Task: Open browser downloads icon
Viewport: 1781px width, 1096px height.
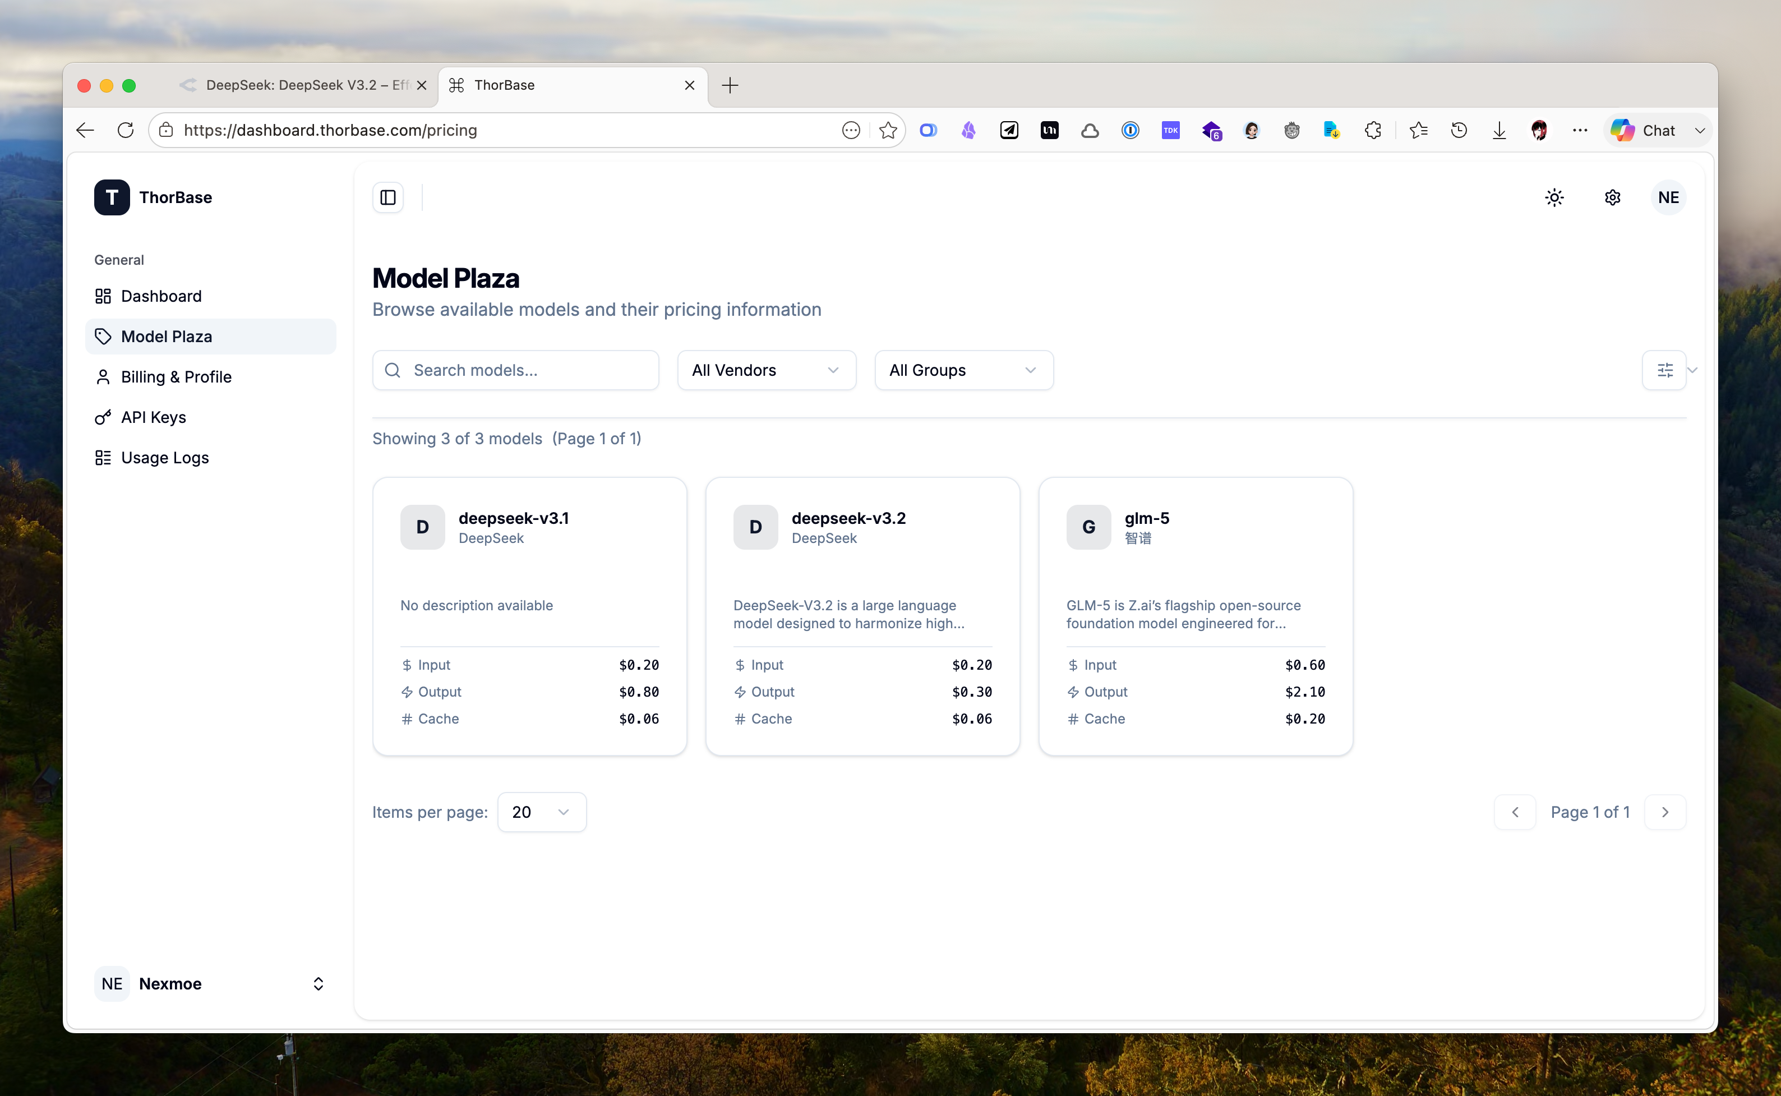Action: 1499,131
